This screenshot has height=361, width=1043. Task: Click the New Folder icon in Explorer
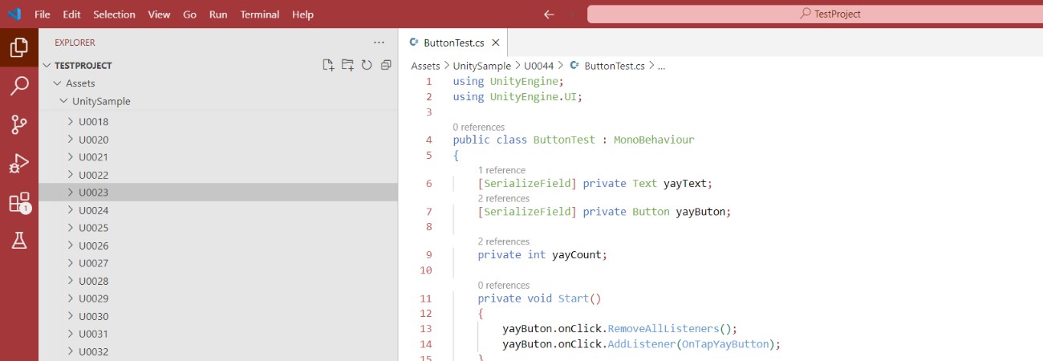(347, 66)
